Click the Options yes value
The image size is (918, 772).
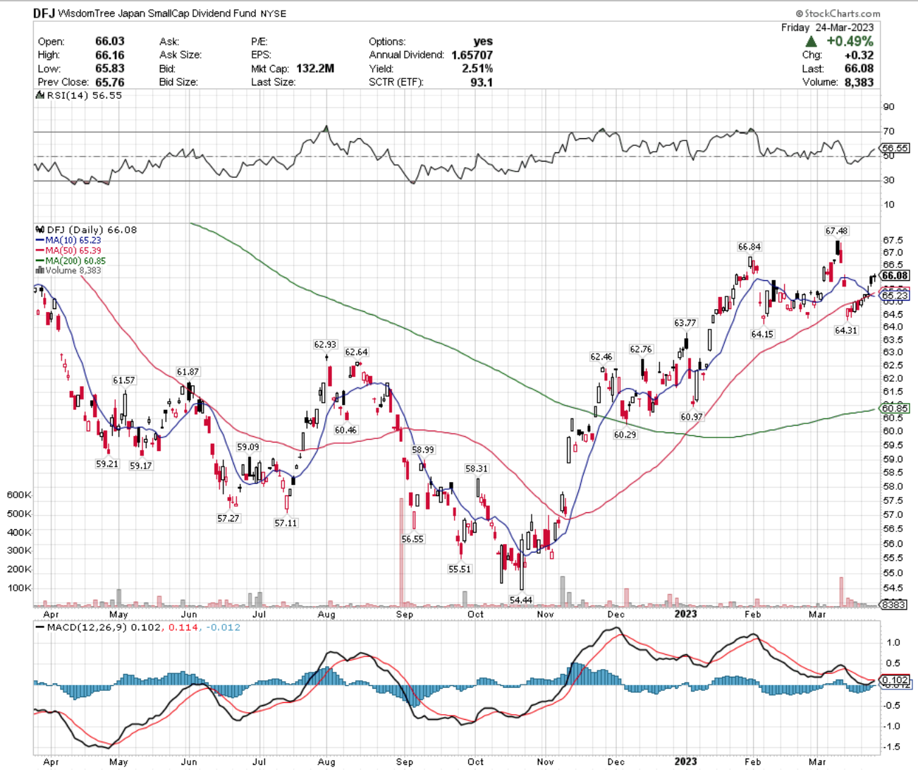(x=484, y=42)
